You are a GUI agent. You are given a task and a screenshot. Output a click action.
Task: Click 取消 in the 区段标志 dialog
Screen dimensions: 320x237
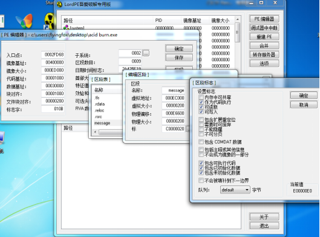click(x=304, y=105)
